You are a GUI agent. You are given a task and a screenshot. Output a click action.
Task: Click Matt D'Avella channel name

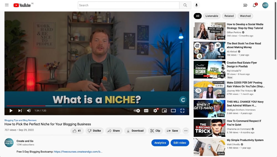click(x=233, y=145)
